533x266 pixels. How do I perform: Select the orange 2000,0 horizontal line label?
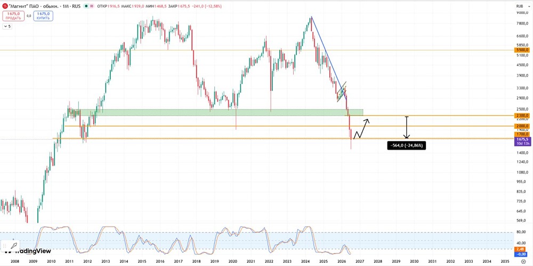(522, 126)
